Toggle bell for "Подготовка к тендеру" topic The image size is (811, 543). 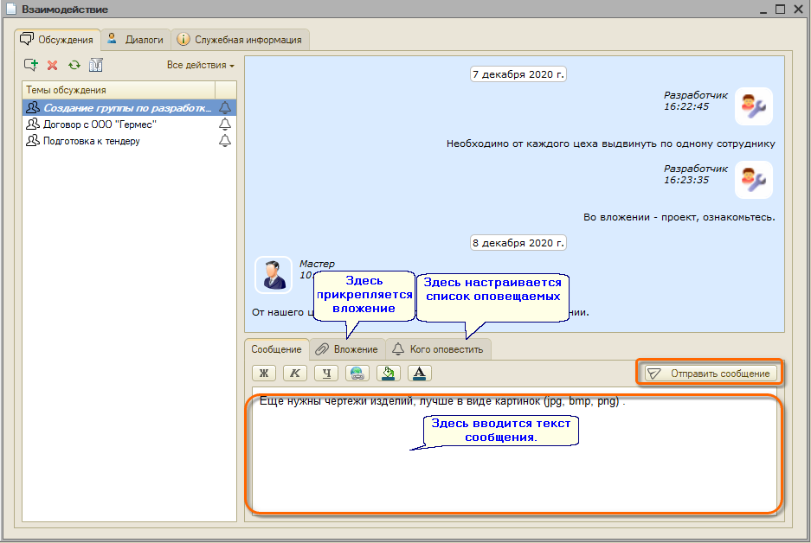225,141
